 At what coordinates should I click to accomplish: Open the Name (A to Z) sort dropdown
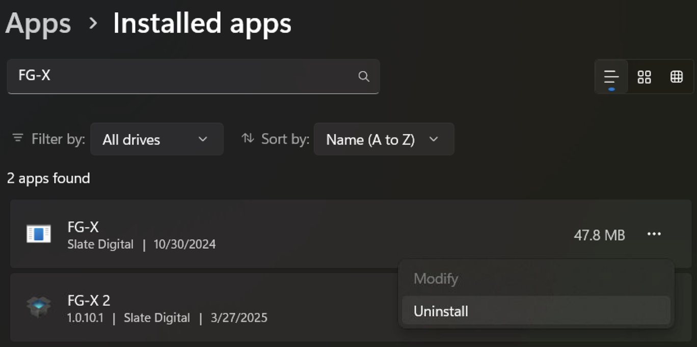coord(384,139)
